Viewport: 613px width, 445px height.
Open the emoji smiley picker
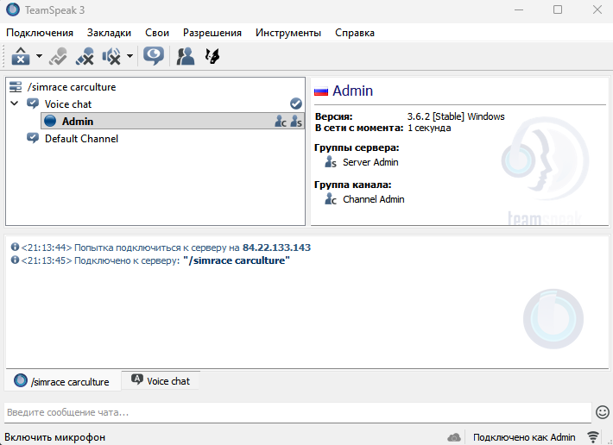(x=603, y=412)
